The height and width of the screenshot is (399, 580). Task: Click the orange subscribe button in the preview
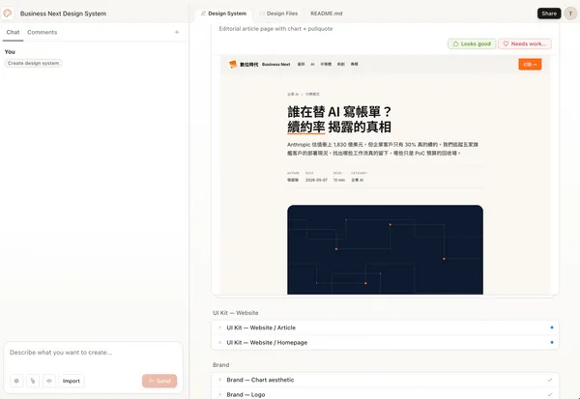coord(530,65)
